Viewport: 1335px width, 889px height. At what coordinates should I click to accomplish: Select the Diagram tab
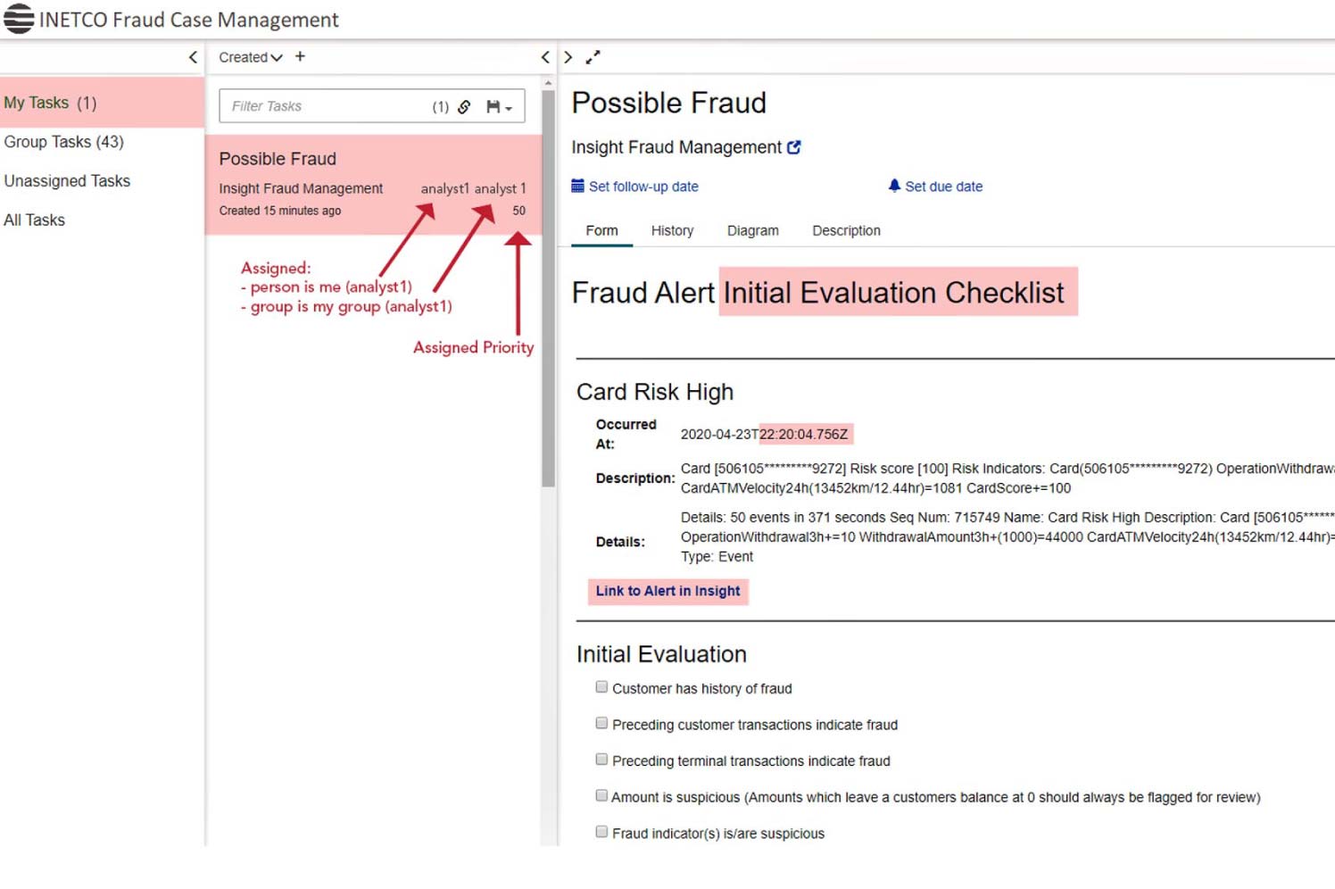(752, 230)
